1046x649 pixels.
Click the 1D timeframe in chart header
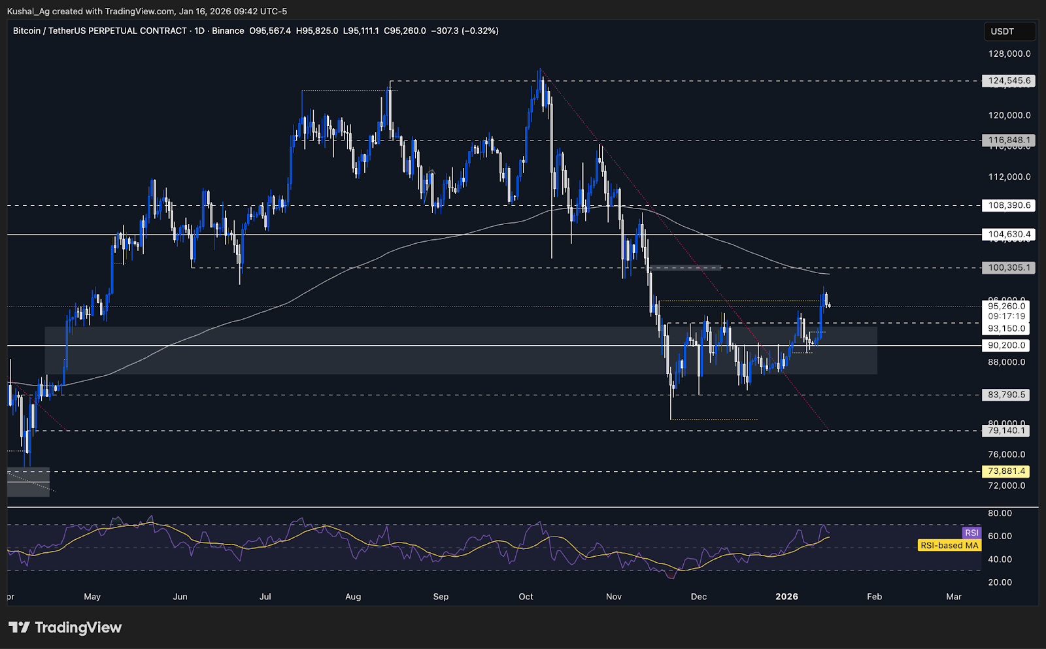pos(199,31)
